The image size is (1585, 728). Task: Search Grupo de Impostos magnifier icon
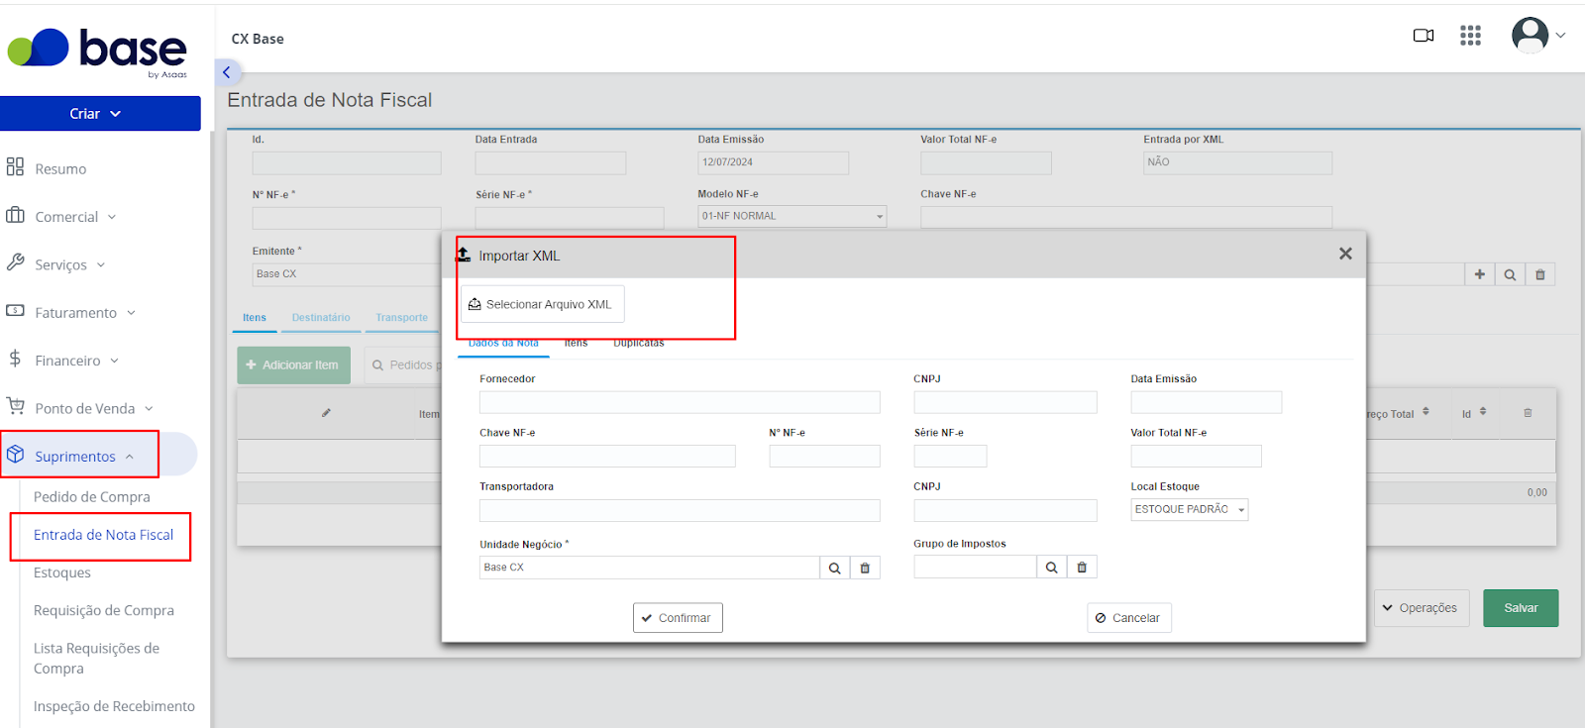coord(1052,568)
